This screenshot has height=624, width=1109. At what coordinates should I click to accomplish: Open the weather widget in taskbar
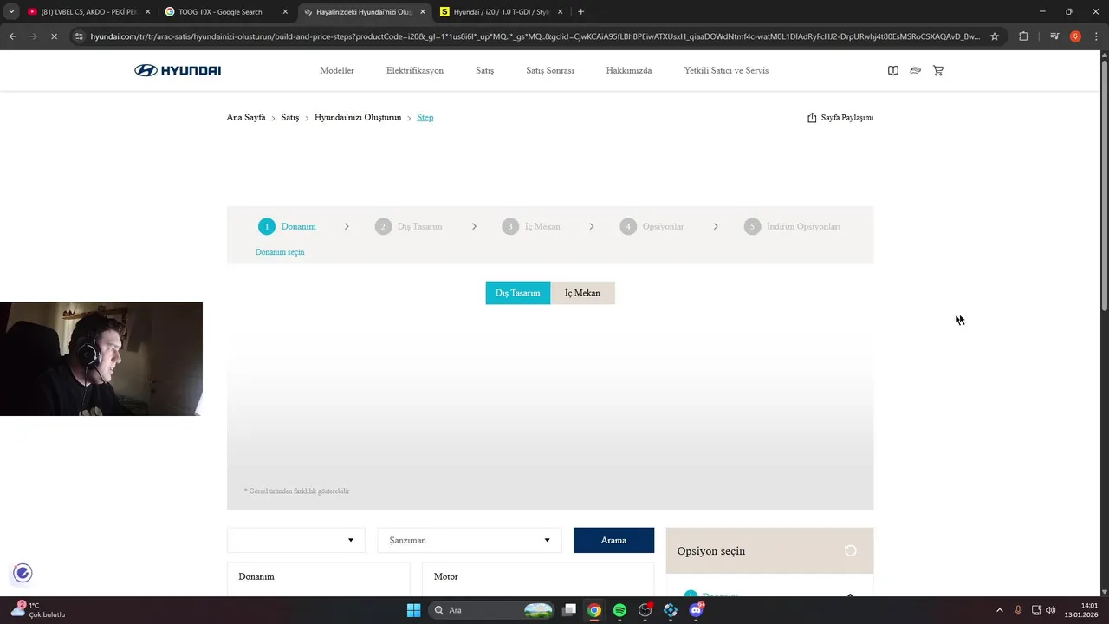(x=38, y=610)
